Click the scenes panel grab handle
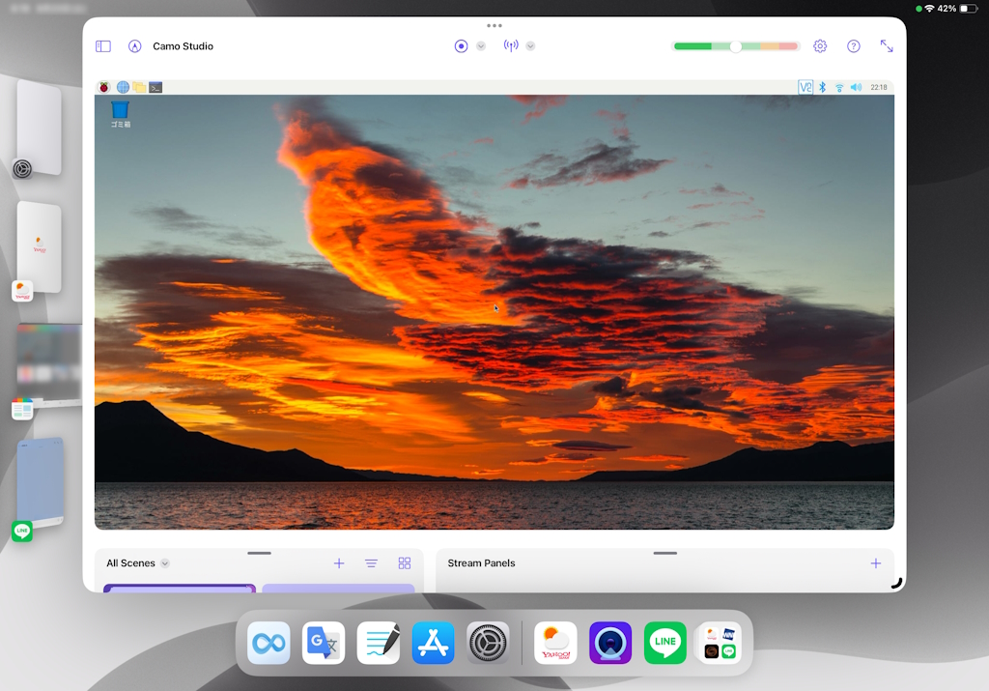The image size is (989, 691). pos(259,553)
